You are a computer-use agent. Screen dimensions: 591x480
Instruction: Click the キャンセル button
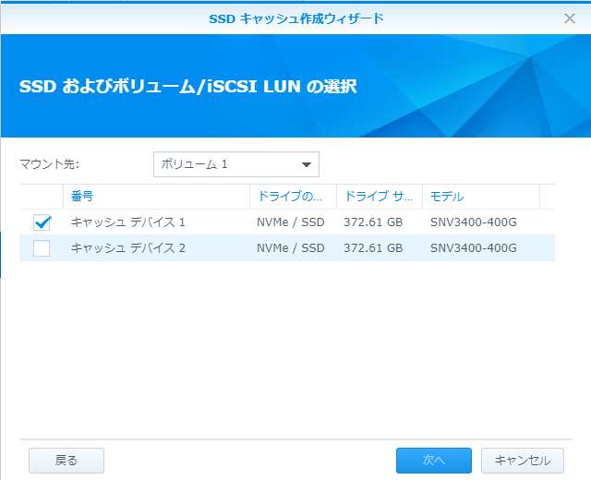click(523, 460)
